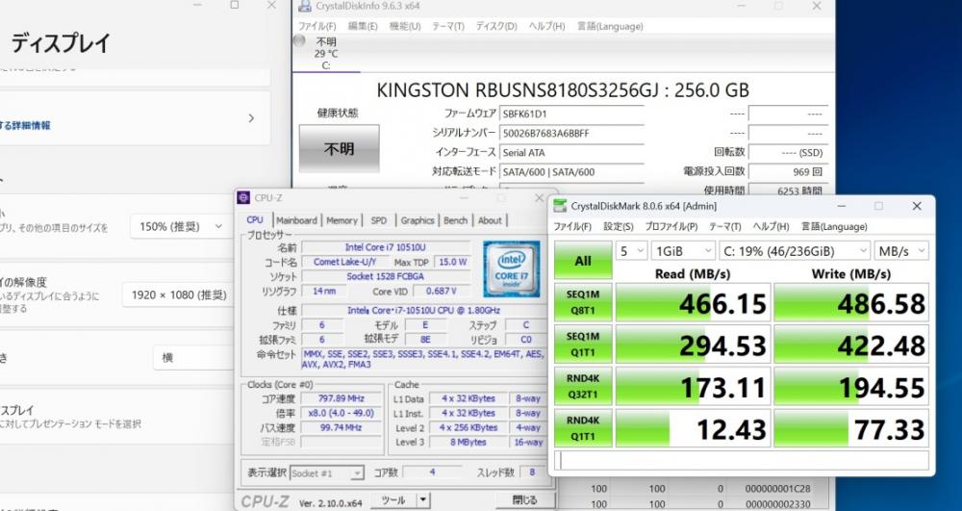
Task: Click the CrystalDiskInfo title bar icon
Action: 304,6
